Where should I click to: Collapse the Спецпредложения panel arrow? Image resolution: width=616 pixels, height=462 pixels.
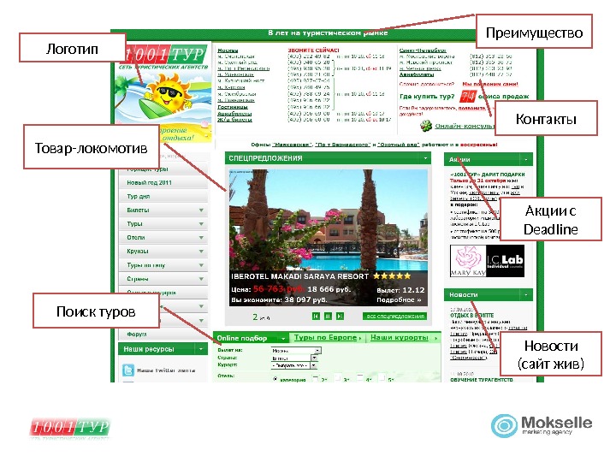tap(425, 158)
